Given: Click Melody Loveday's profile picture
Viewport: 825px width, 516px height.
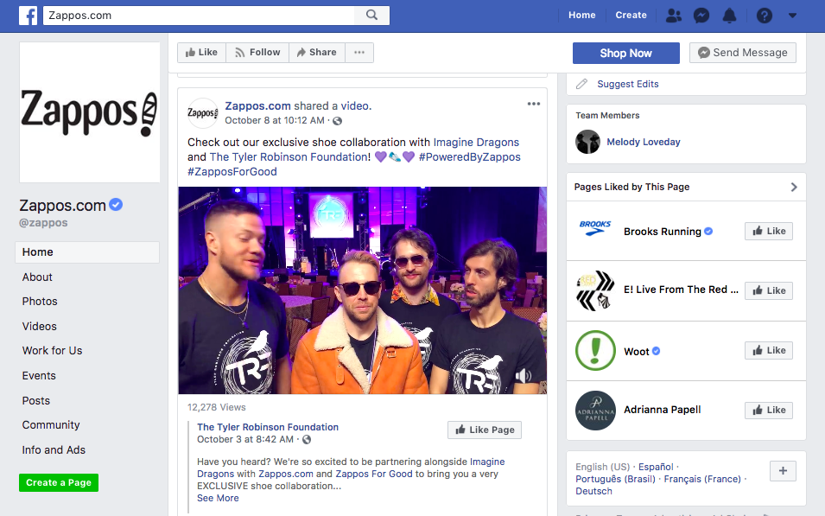Looking at the screenshot, I should click(587, 142).
